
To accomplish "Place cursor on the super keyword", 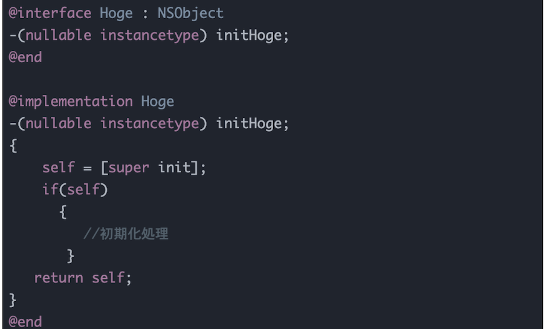I will pyautogui.click(x=129, y=168).
